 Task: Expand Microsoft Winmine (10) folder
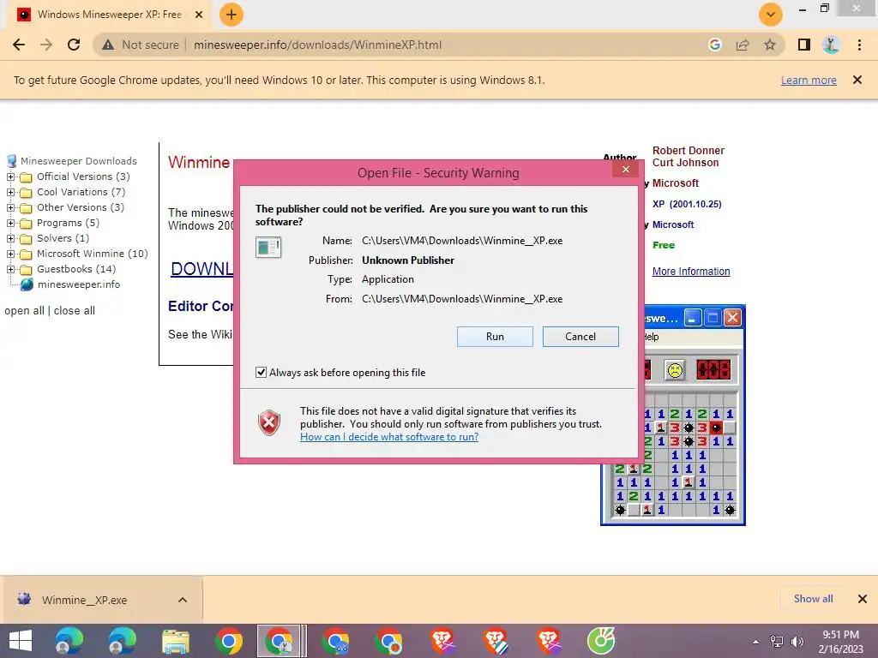point(10,254)
